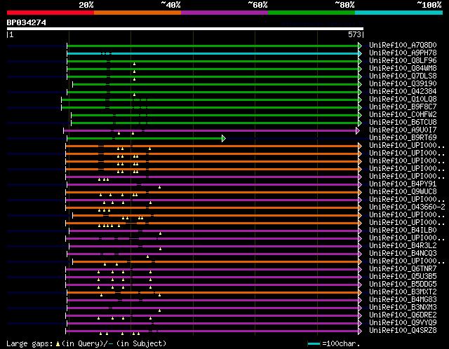Viewport: 449px width, 349px height.
Task: Select the UniRef100_B4PY91 label
Action: 403,184
